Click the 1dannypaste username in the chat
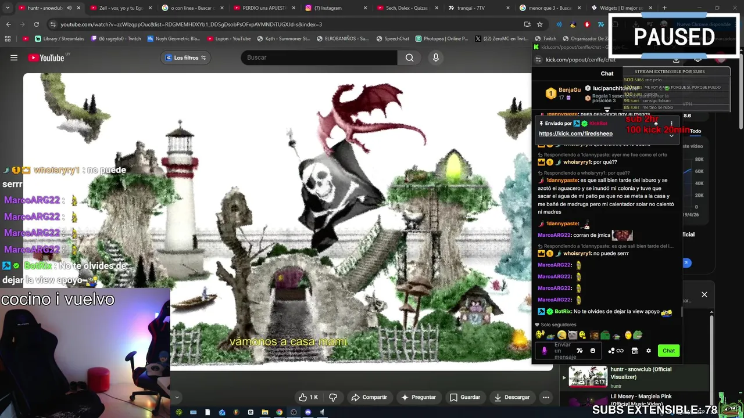The width and height of the screenshot is (744, 418). pyautogui.click(x=562, y=180)
